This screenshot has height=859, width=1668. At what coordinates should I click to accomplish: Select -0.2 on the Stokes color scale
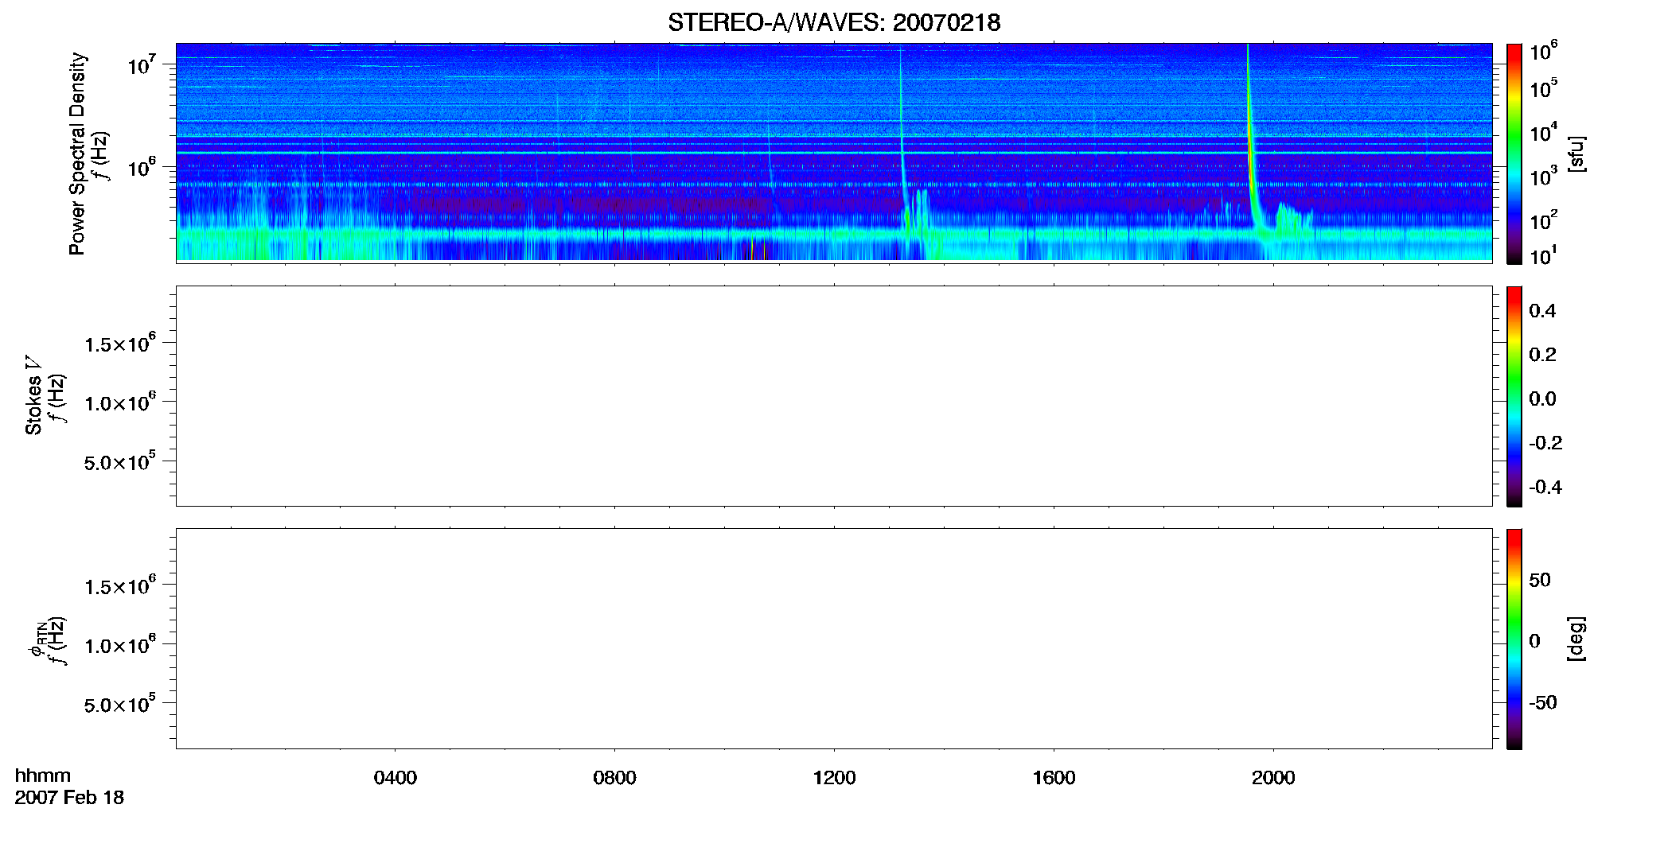pos(1545,443)
